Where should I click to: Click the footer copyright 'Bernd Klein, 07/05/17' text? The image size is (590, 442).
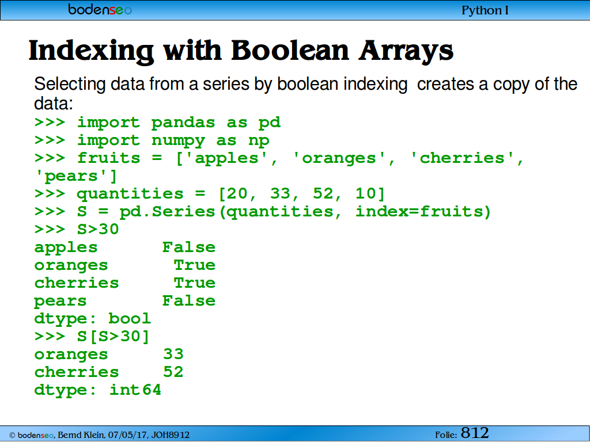pos(99,435)
